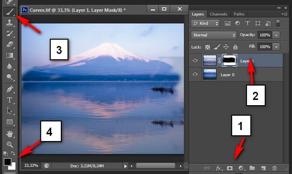Switch to the Channels tab
Viewport: 292px width, 174px height.
tap(218, 14)
